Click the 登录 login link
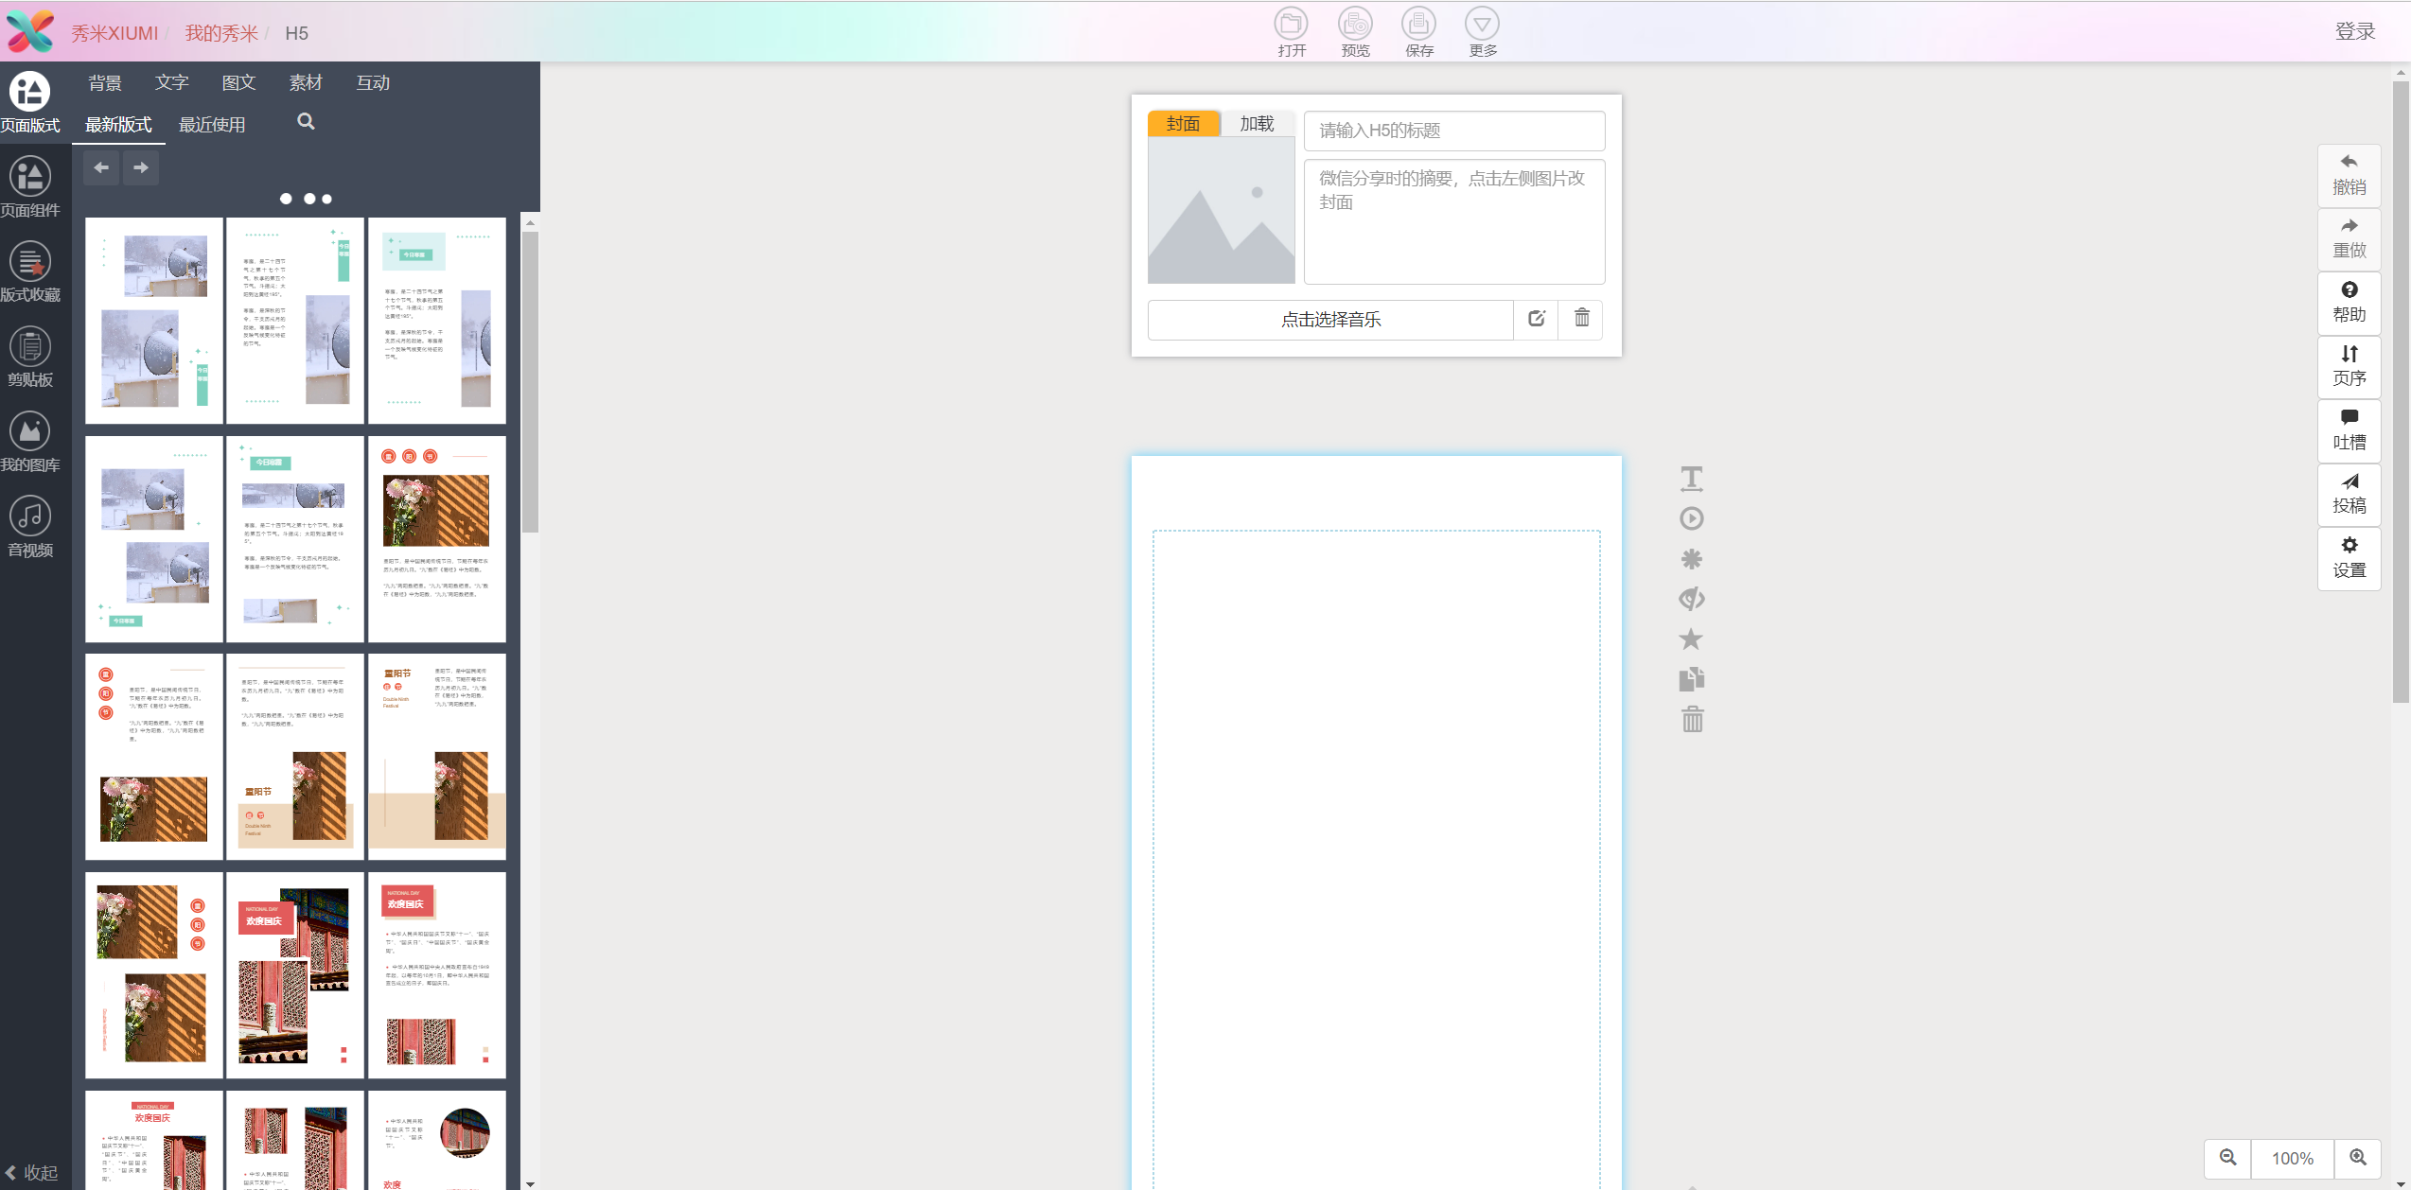This screenshot has width=2411, height=1190. (2355, 31)
